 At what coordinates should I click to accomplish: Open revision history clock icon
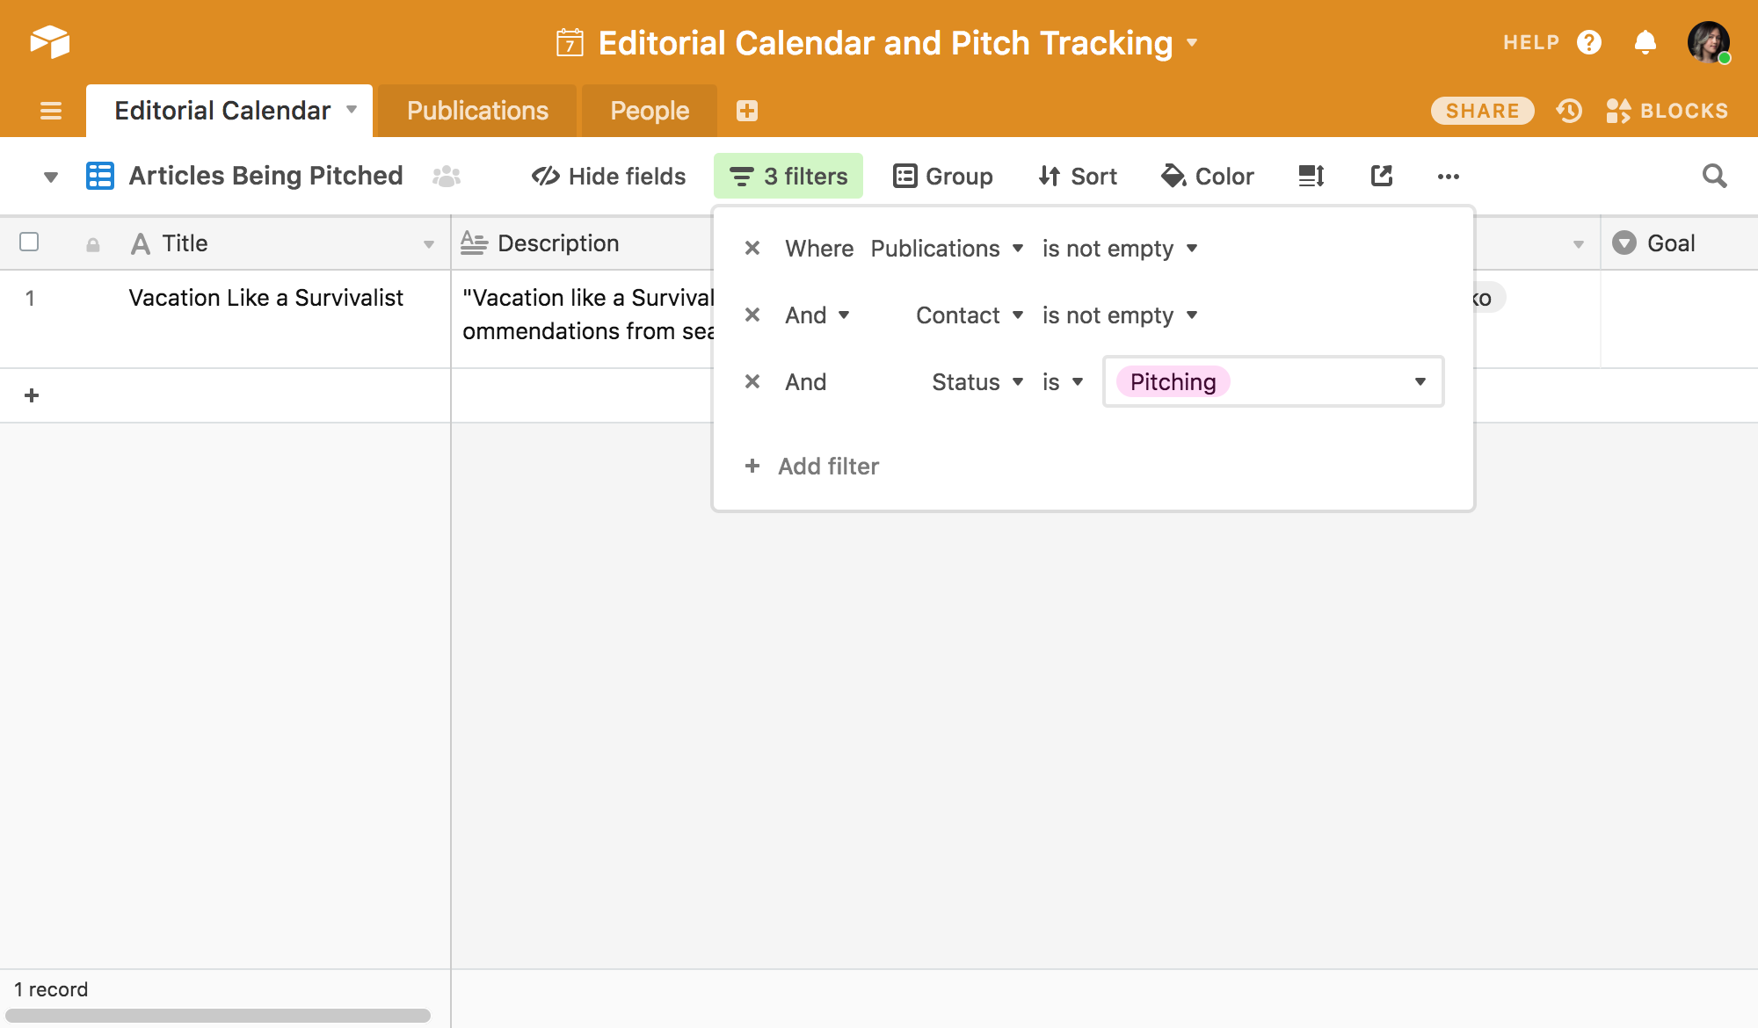click(1569, 111)
